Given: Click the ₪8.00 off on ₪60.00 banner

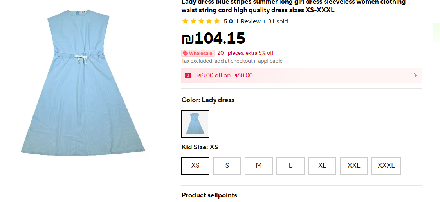Looking at the screenshot, I should 225,75.
